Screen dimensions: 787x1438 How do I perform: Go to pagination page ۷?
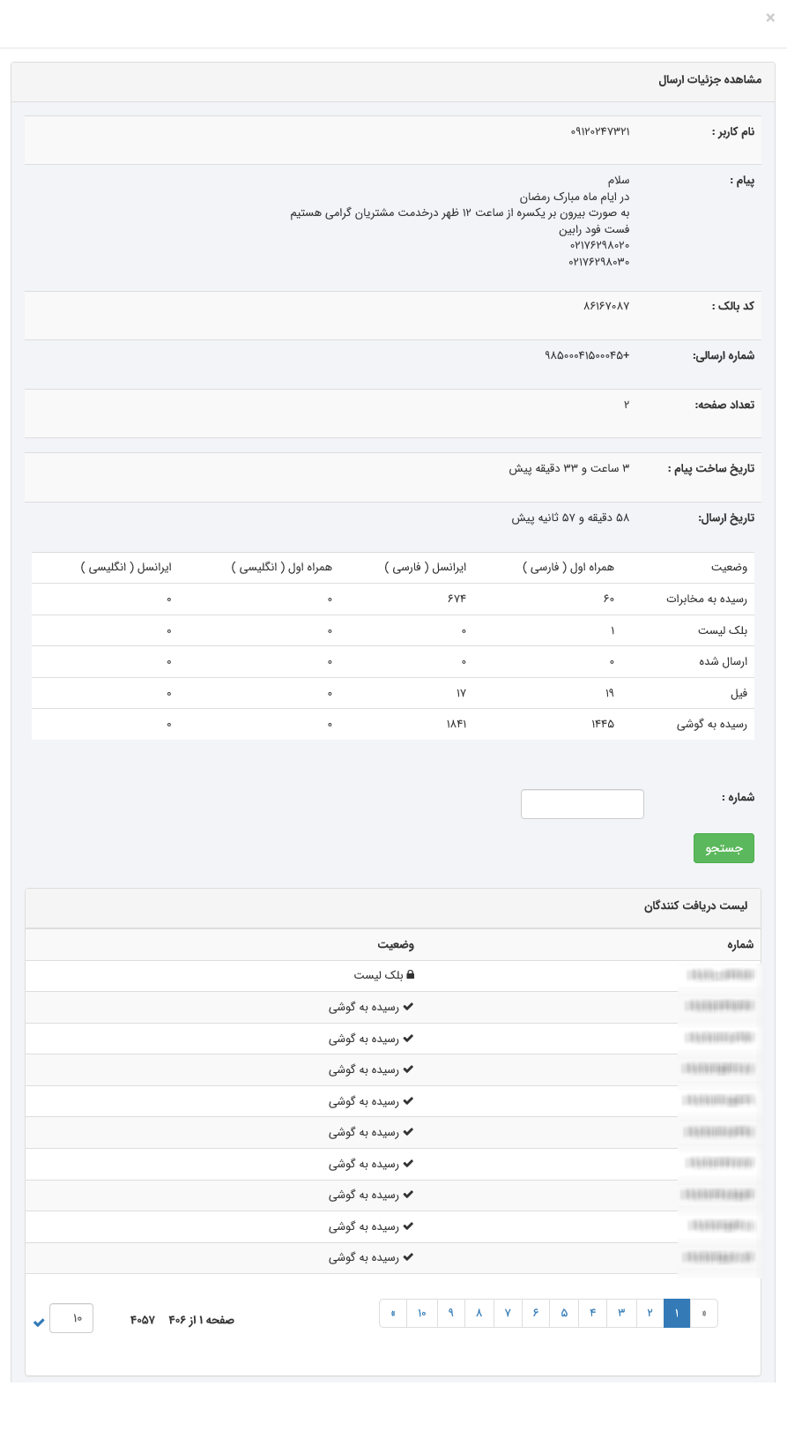(x=508, y=1313)
